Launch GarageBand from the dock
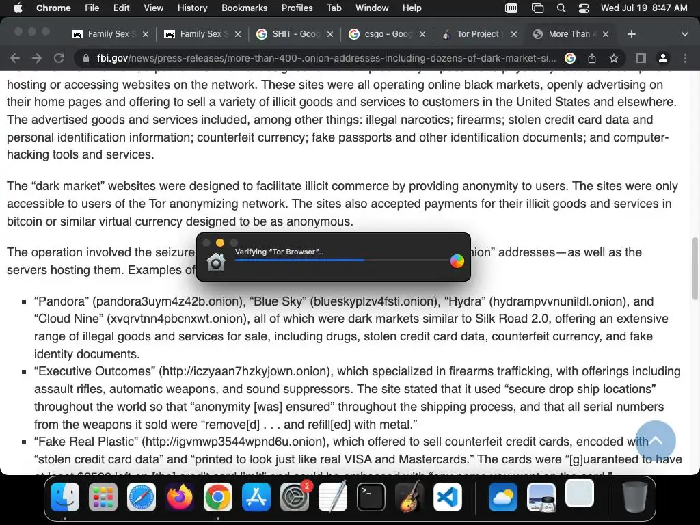 pyautogui.click(x=409, y=497)
